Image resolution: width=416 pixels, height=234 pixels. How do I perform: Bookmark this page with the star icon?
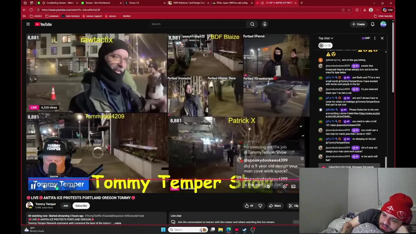coord(349,10)
